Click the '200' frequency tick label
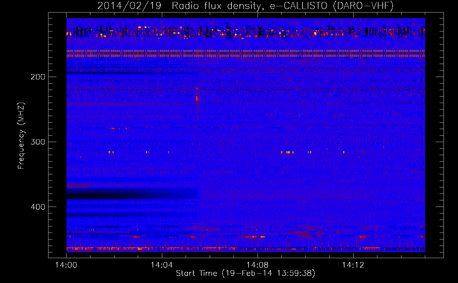458x283 pixels. point(38,77)
